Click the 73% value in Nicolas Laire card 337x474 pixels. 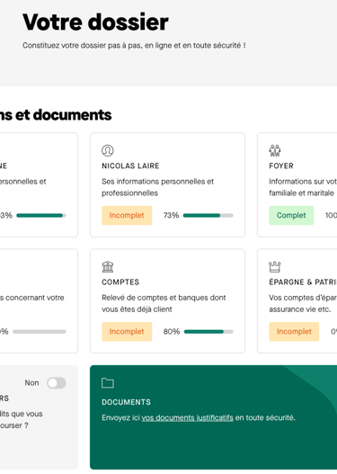point(171,215)
